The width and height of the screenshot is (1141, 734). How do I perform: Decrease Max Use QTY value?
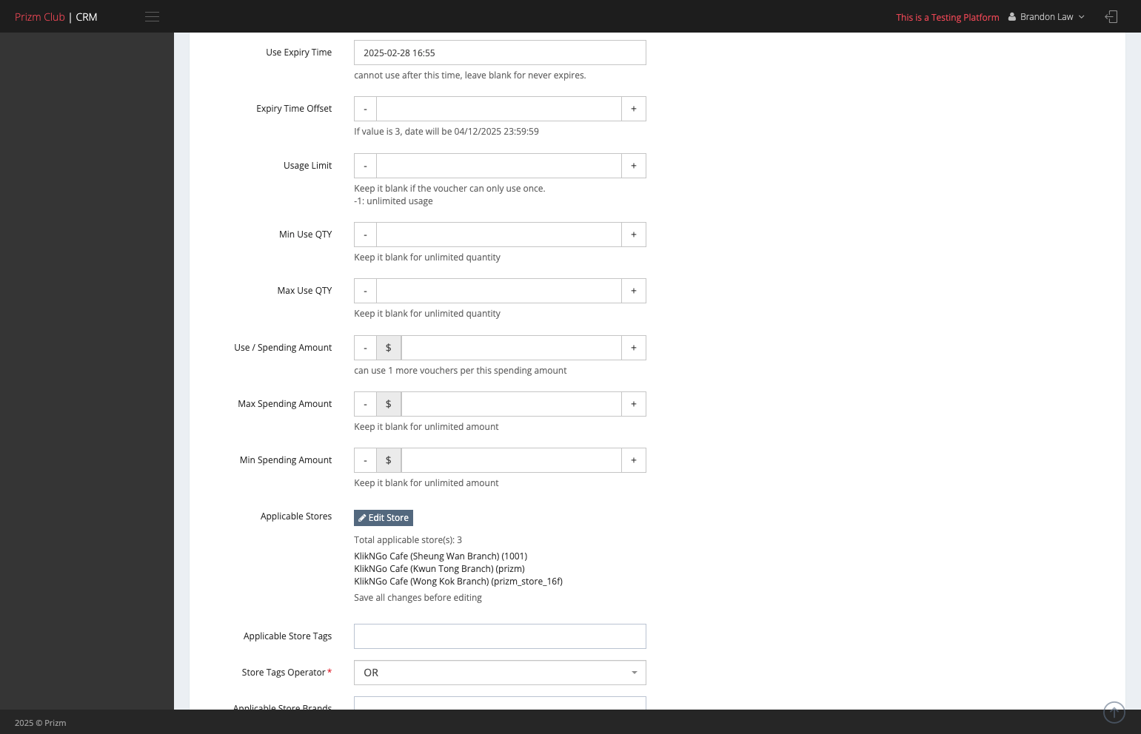tap(365, 291)
